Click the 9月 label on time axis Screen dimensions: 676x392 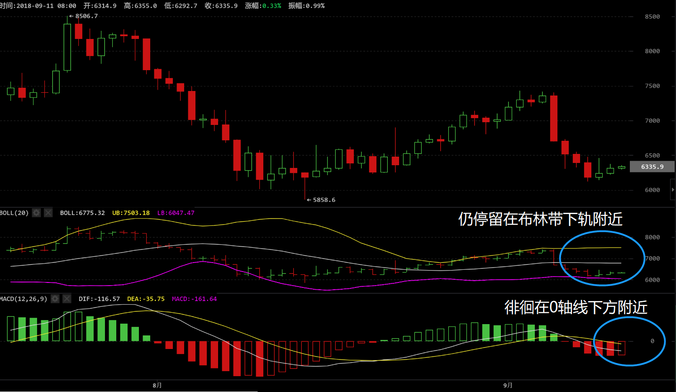pyautogui.click(x=508, y=385)
